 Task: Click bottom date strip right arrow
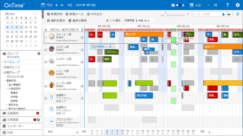pos(209,132)
